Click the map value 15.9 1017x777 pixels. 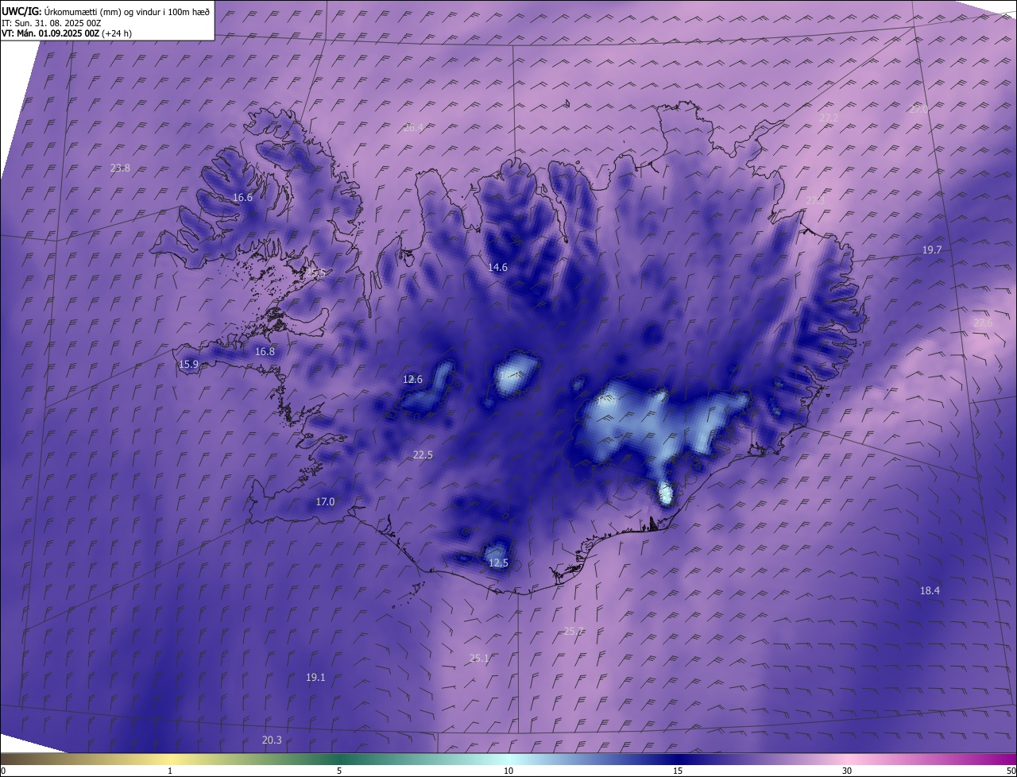(188, 365)
